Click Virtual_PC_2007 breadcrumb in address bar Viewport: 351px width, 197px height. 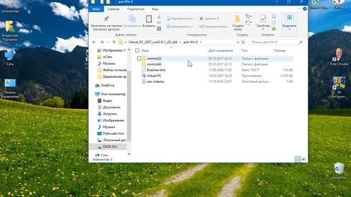pos(152,42)
